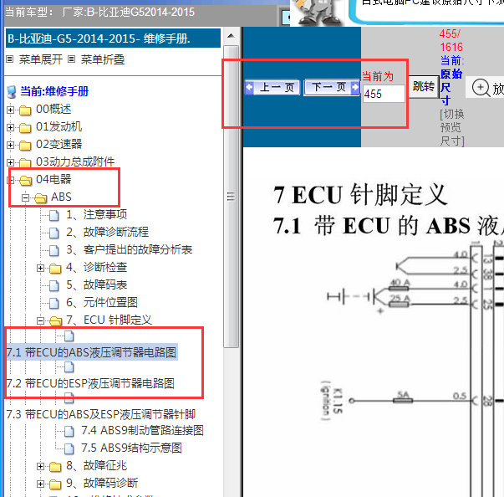This screenshot has height=497, width=504.
Task: Click the B-比亚迪-G5-2014-2015- 维修手册 header
Action: (113, 38)
